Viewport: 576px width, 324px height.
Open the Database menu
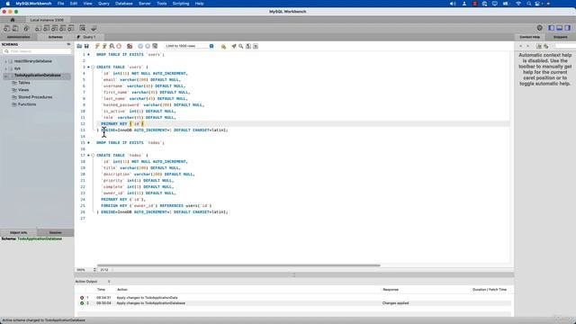point(124,4)
